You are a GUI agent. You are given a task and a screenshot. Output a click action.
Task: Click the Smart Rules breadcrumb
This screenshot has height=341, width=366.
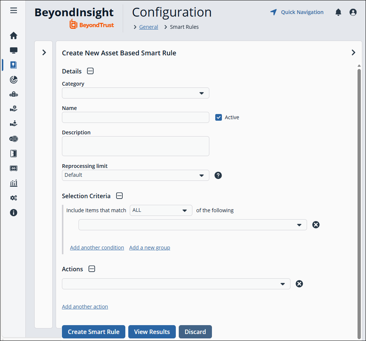coord(184,27)
